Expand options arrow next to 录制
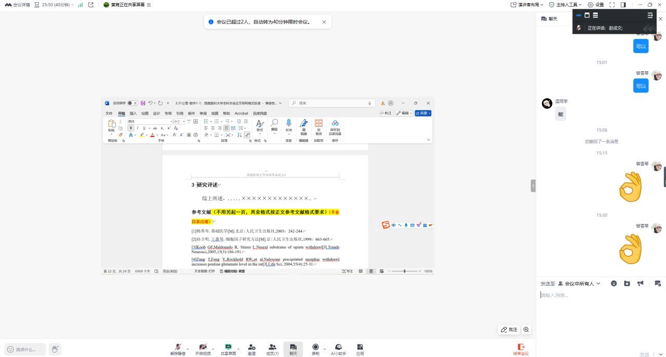666x357 pixels. [x=325, y=349]
